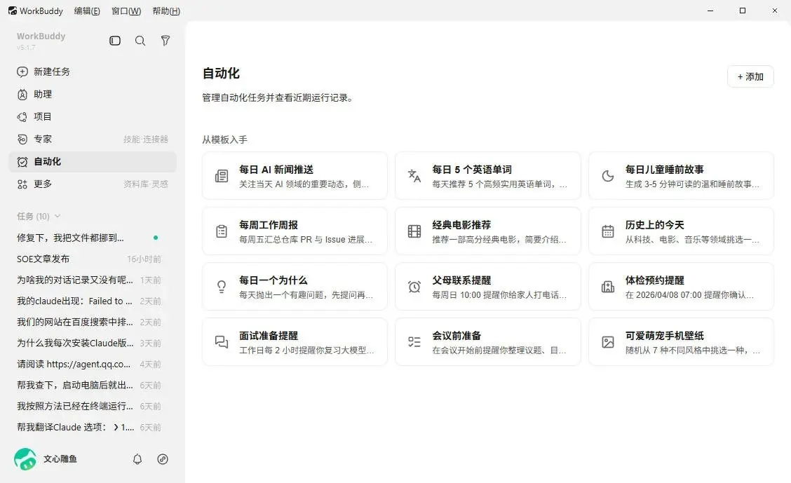Image resolution: width=791 pixels, height=483 pixels.
Task: Click the lightbulb icon of 每日一个为什么
Action: tap(222, 287)
